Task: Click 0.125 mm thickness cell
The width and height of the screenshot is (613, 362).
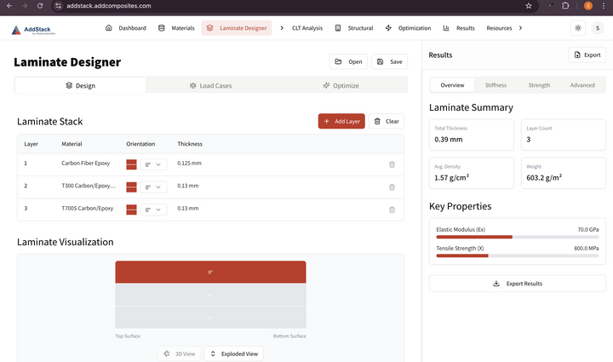Action: click(189, 163)
